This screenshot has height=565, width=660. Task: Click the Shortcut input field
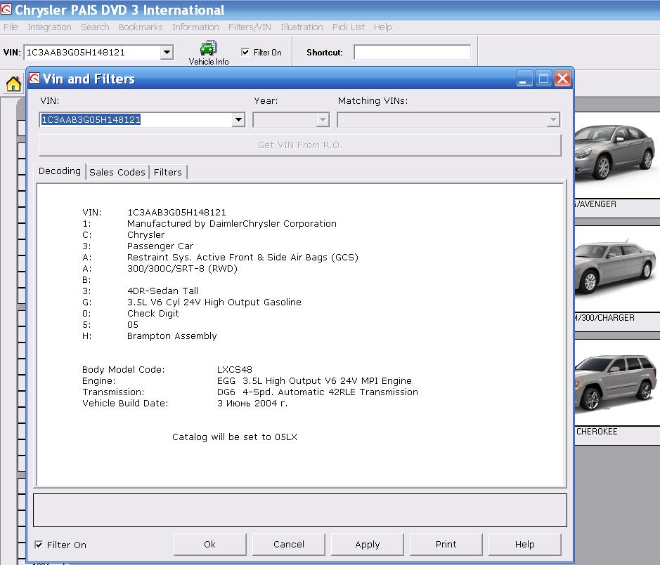(x=412, y=52)
